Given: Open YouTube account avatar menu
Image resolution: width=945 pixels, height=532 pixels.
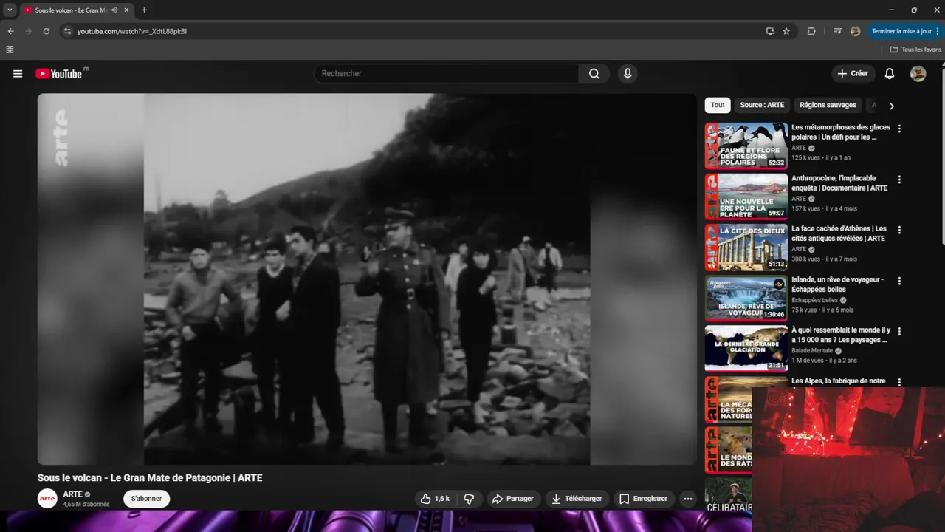Looking at the screenshot, I should pos(918,74).
